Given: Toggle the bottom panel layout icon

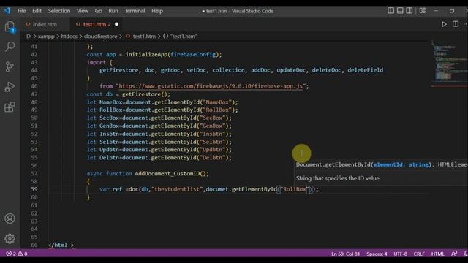Looking at the screenshot, I should (x=400, y=11).
